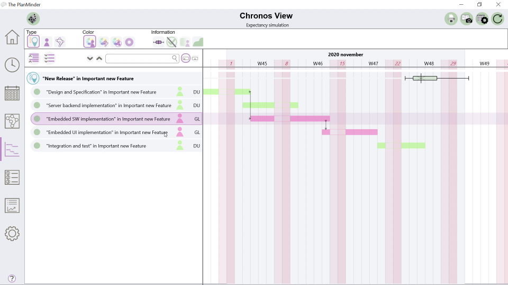Toggle the box-plot Information display
508x285 pixels.
click(158, 42)
